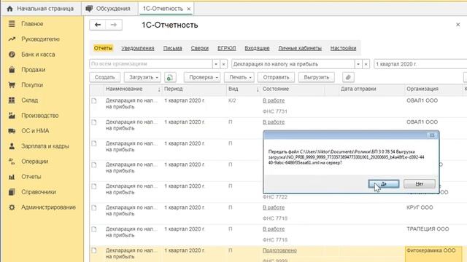
Task: Open Операции section in sidebar
Action: [34, 162]
